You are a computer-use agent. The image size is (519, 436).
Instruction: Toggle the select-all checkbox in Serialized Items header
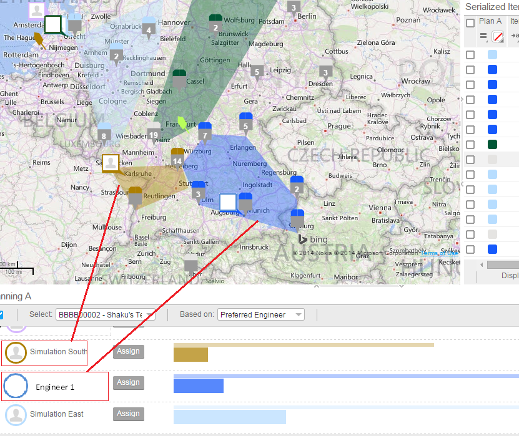pyautogui.click(x=470, y=23)
